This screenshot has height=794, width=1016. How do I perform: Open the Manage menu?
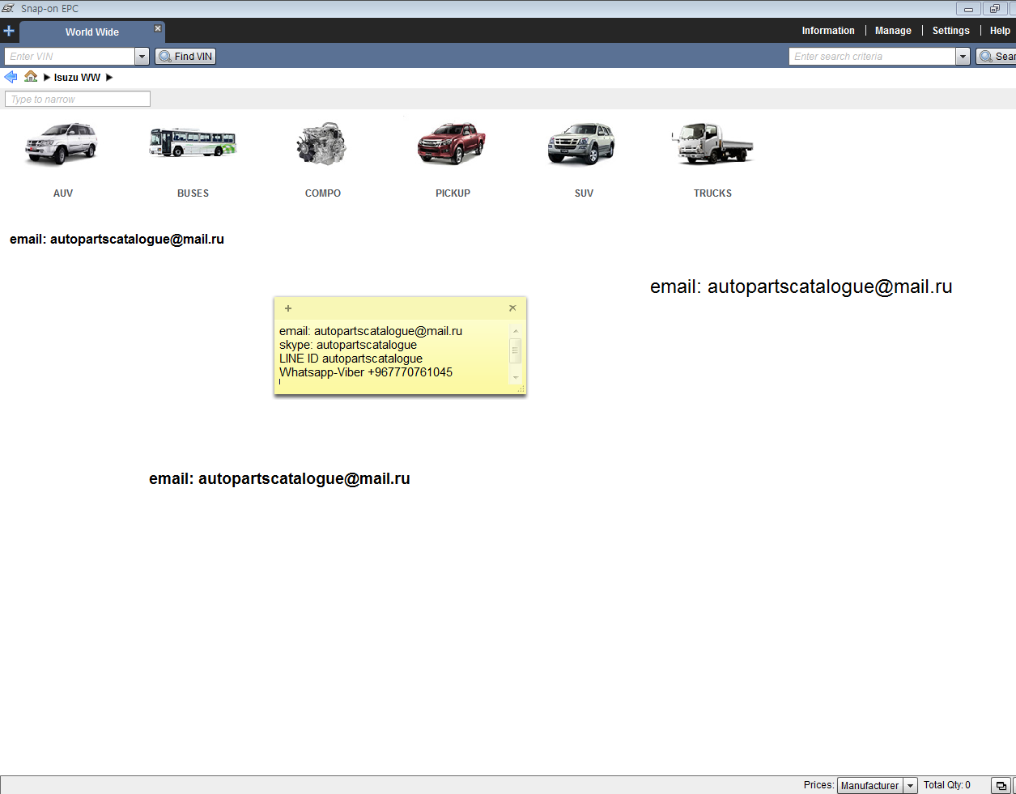point(893,31)
